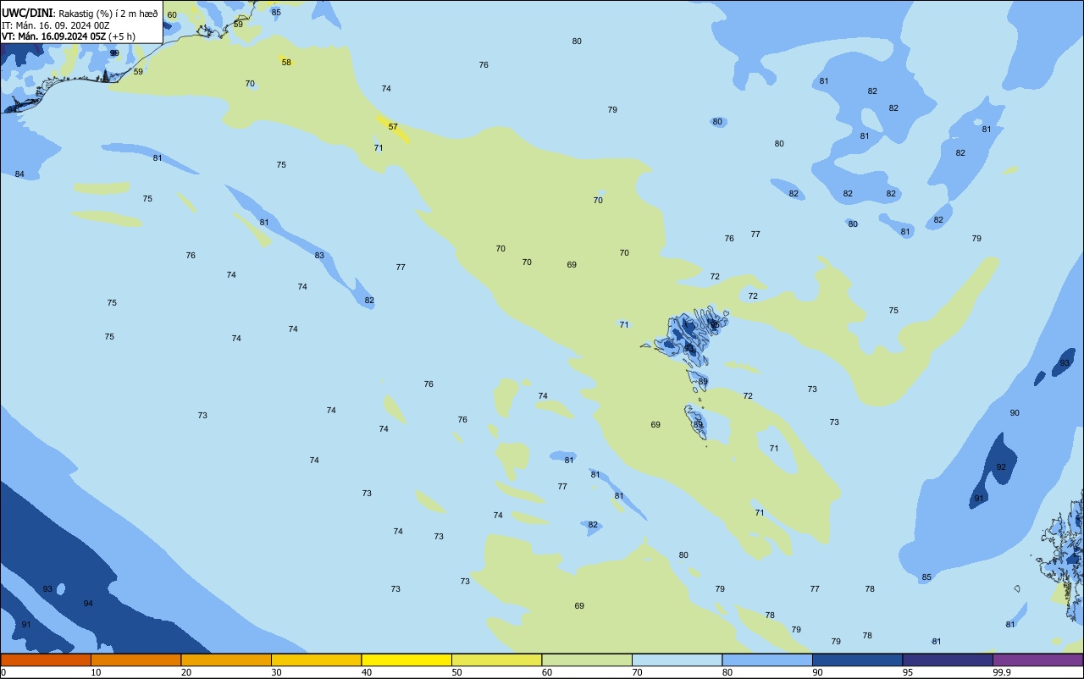Click the humidity value 92 on the map
The height and width of the screenshot is (679, 1084).
(x=1001, y=467)
